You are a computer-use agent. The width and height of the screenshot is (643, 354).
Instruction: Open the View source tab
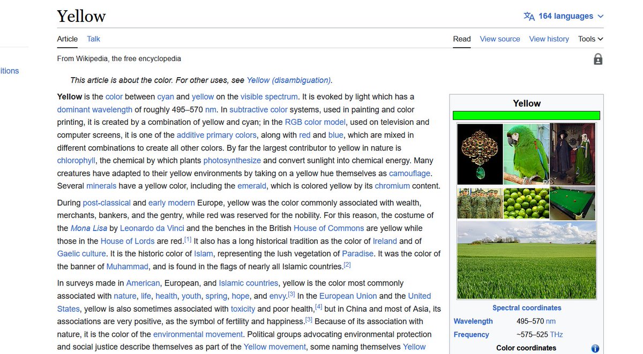tap(500, 39)
